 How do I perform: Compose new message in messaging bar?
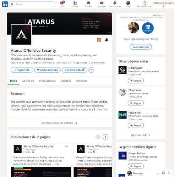pyautogui.click(x=163, y=173)
